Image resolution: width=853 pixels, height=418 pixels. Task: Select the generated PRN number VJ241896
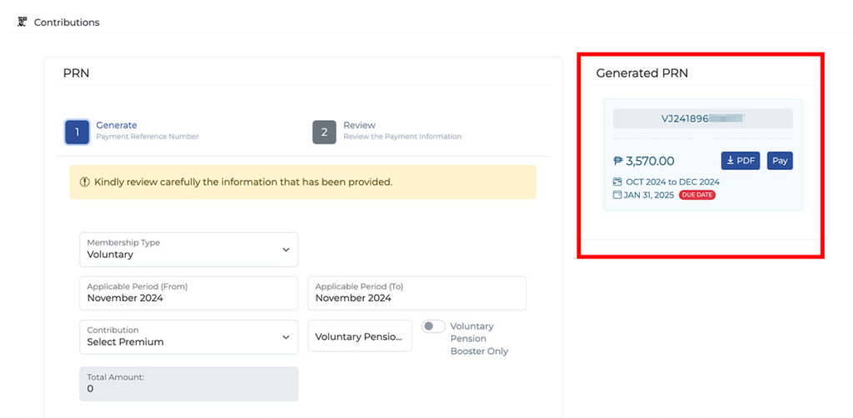[x=702, y=118]
